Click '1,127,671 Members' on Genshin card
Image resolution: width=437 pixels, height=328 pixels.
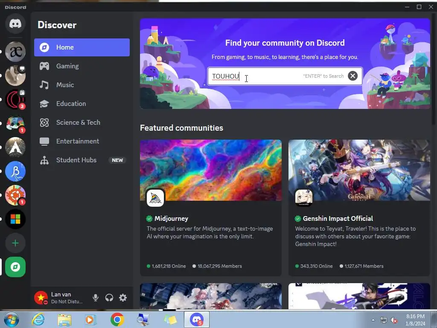[x=364, y=266]
